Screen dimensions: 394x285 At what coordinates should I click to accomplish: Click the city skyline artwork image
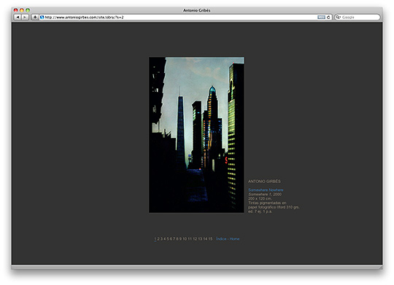coord(196,135)
